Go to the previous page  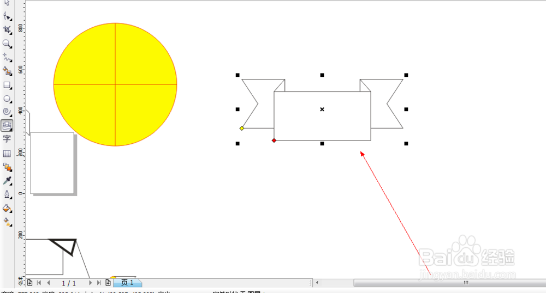pyautogui.click(x=49, y=283)
